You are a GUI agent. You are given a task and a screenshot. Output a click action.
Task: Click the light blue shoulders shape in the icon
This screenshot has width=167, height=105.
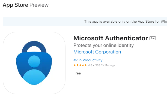[x=34, y=77]
